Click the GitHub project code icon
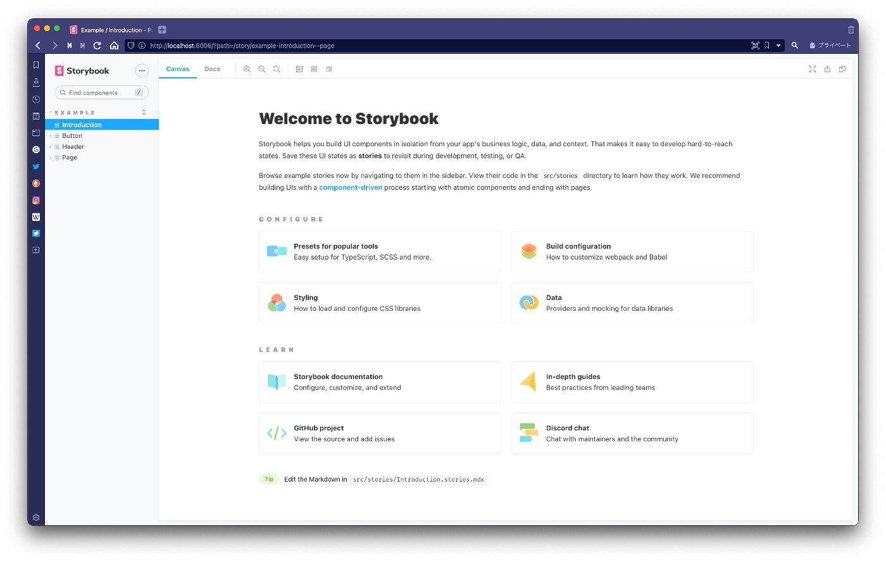The height and width of the screenshot is (562, 886). tap(277, 434)
